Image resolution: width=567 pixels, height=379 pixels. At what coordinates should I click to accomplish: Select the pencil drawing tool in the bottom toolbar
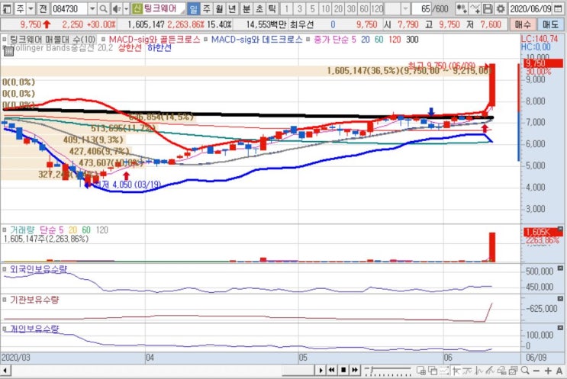point(491,371)
